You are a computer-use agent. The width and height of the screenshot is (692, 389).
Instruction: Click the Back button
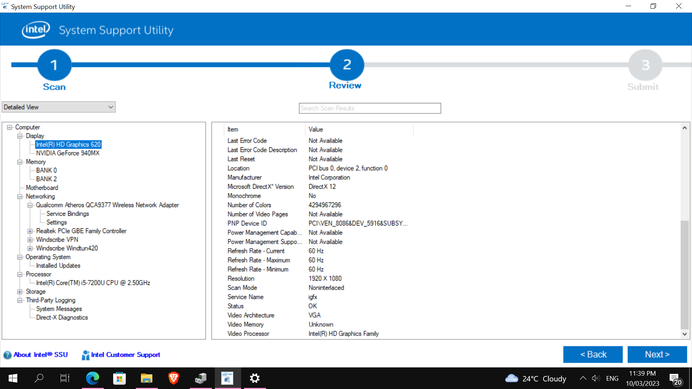(593, 354)
